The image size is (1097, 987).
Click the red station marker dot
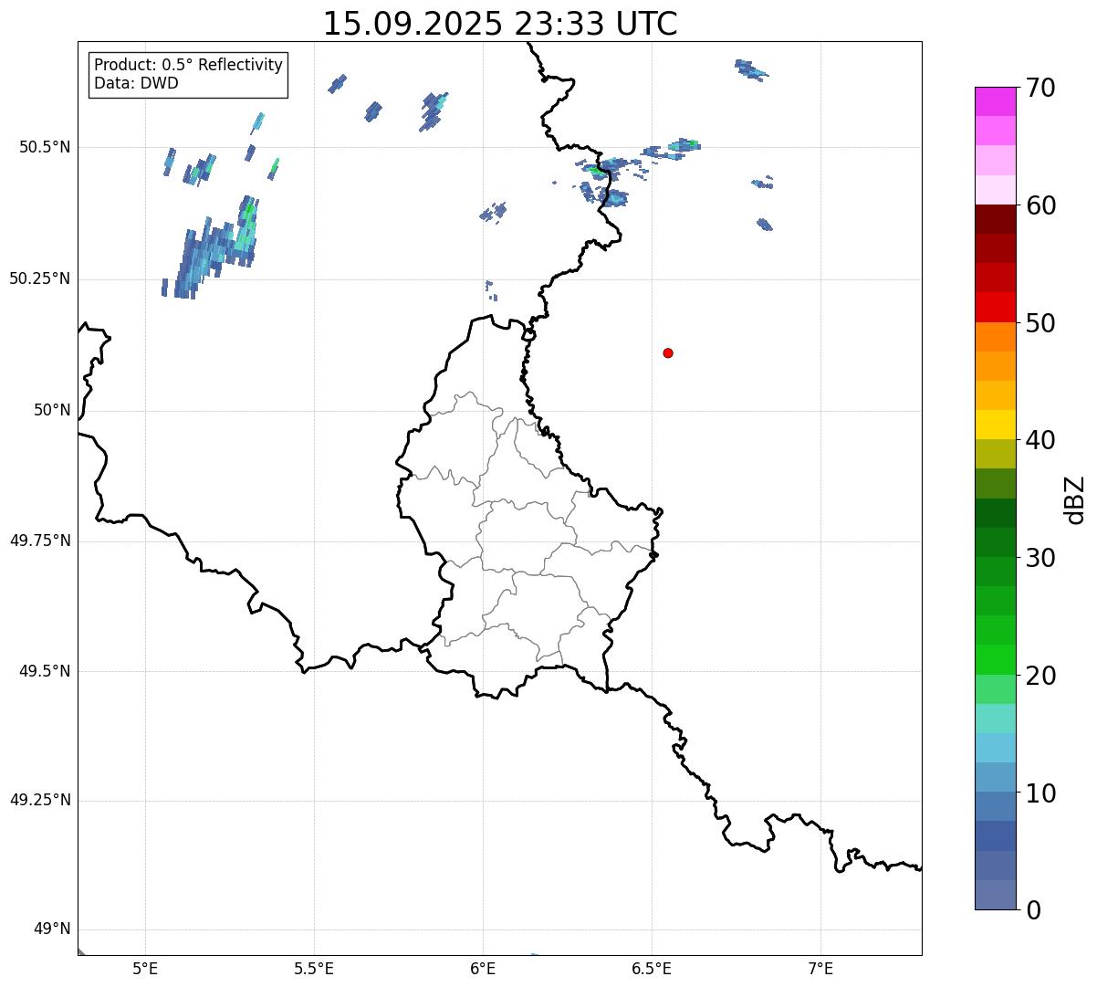[x=668, y=352]
